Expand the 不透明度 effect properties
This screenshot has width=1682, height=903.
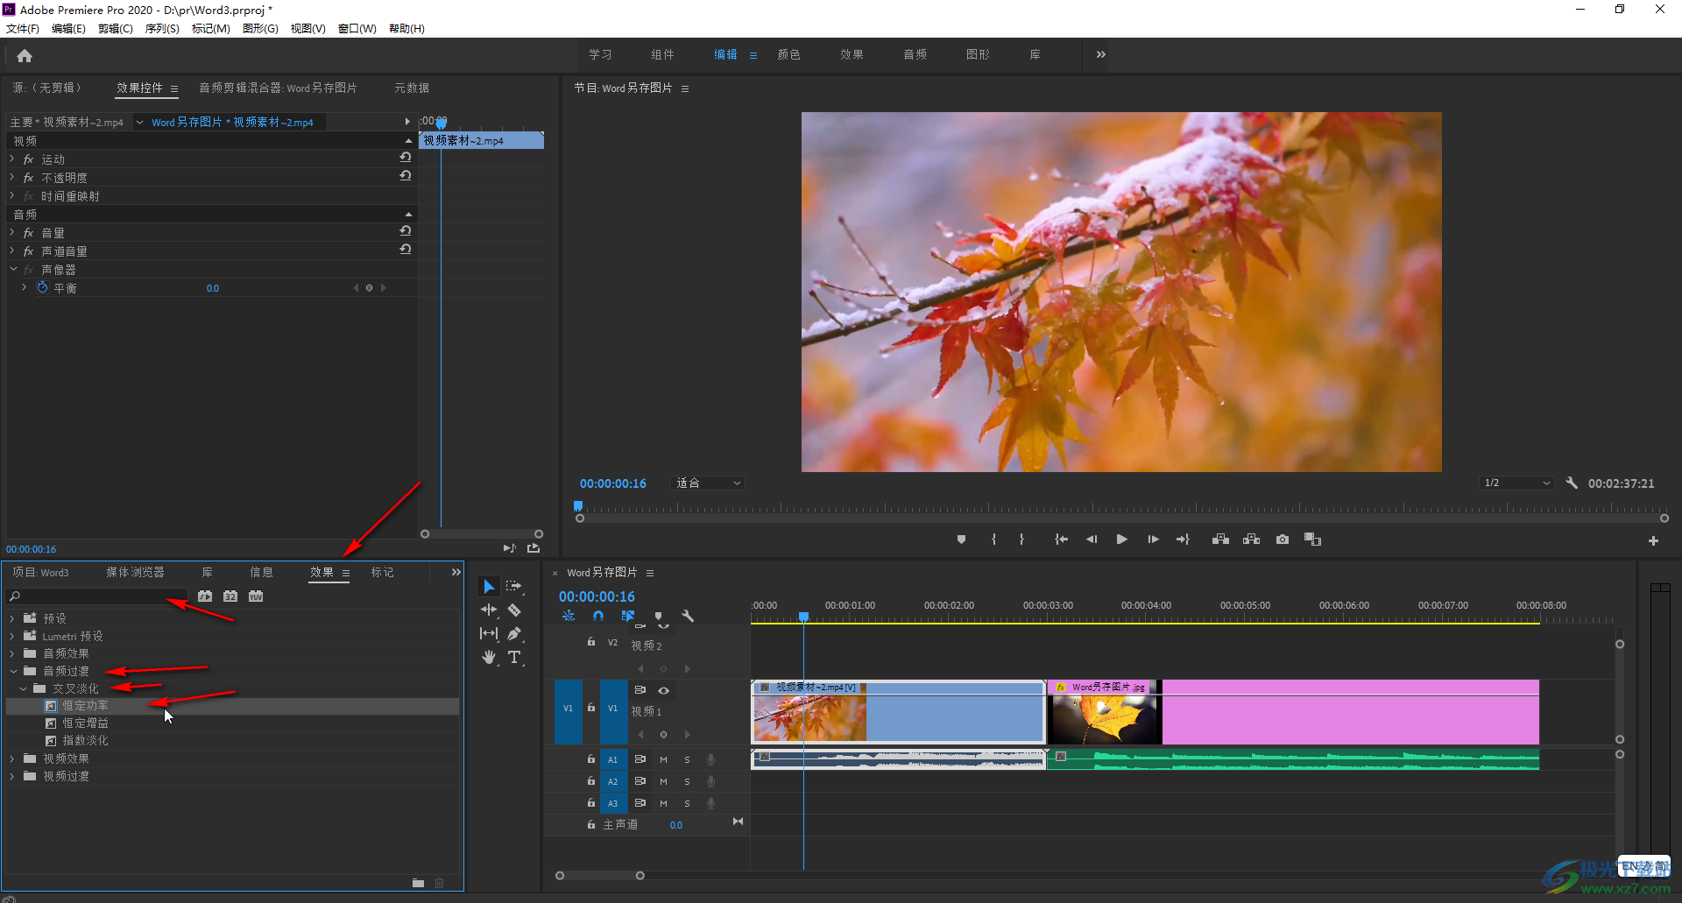(12, 177)
